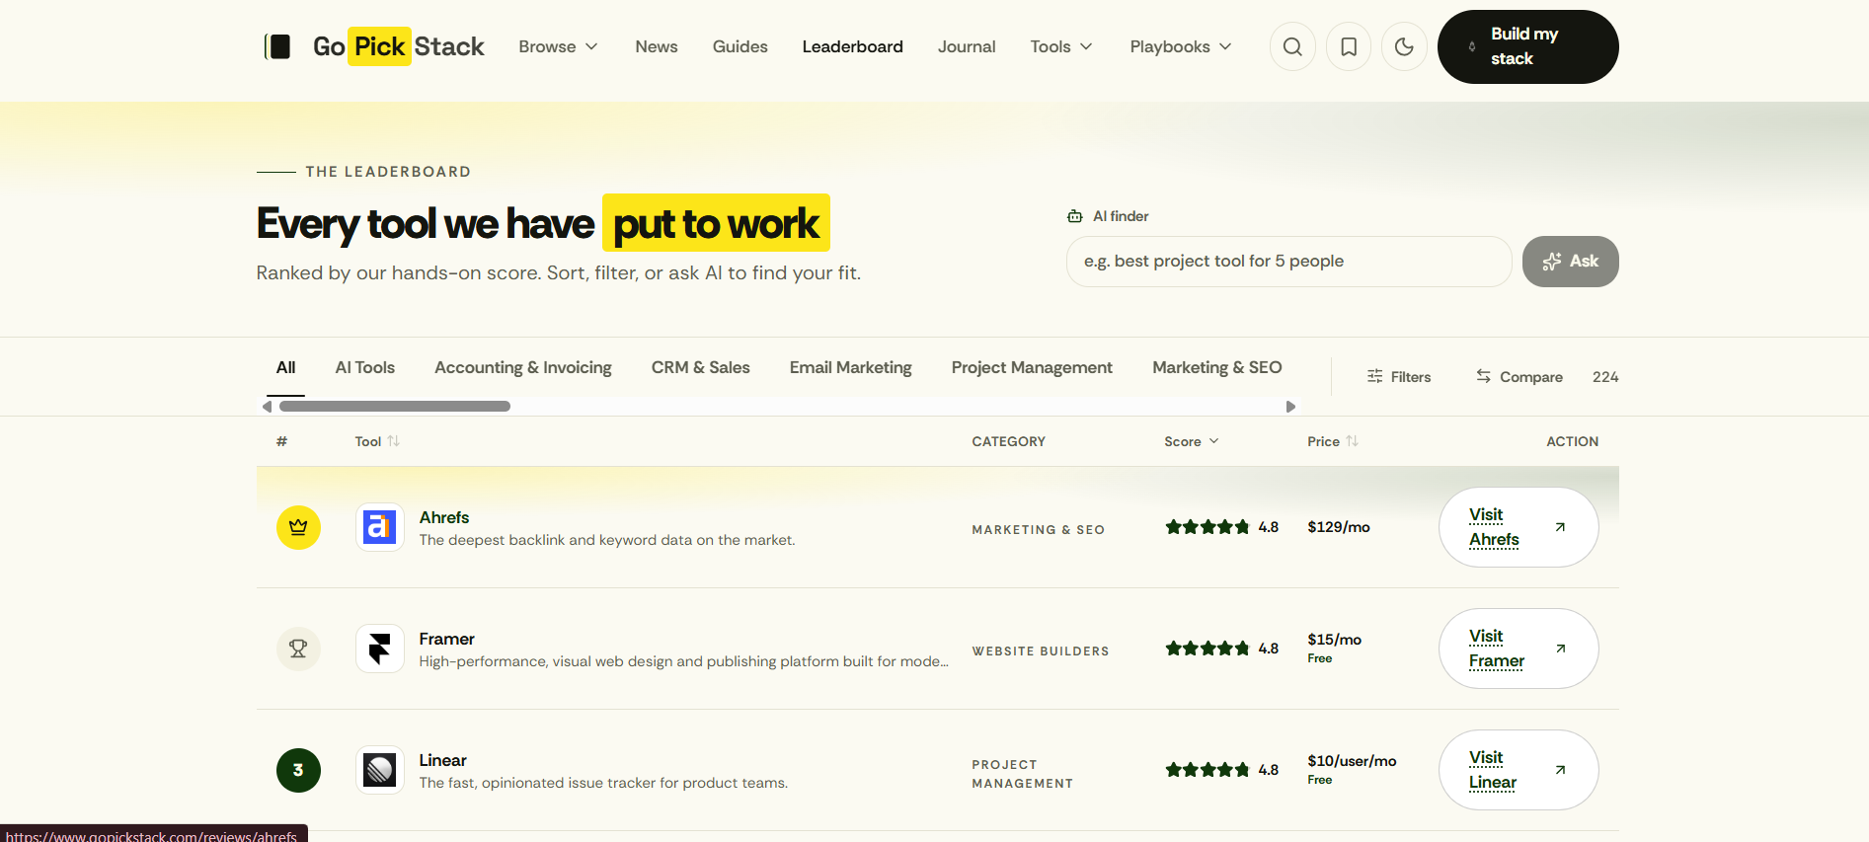Select the Email Marketing tab

point(851,367)
